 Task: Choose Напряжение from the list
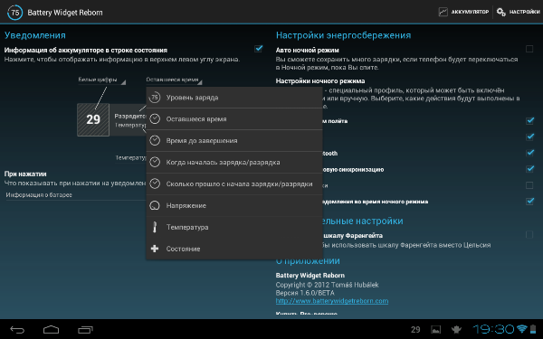[234, 205]
